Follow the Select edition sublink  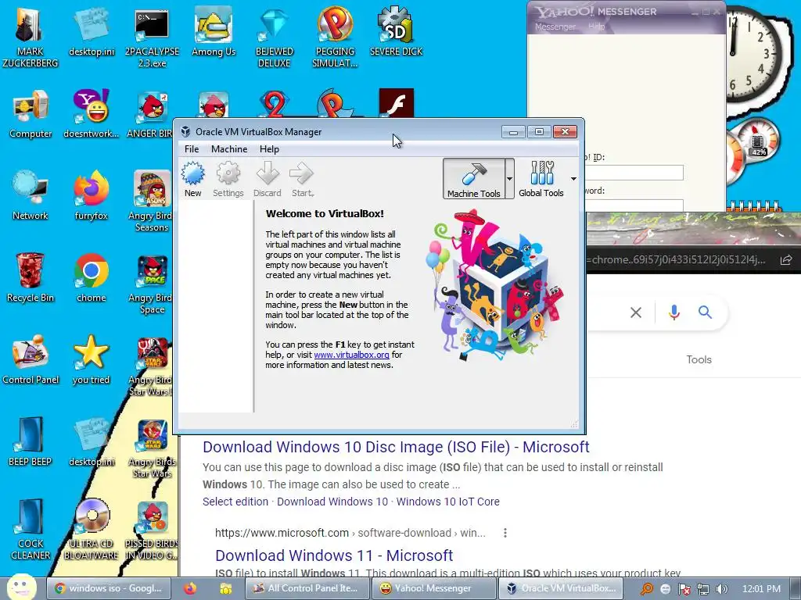(x=235, y=502)
